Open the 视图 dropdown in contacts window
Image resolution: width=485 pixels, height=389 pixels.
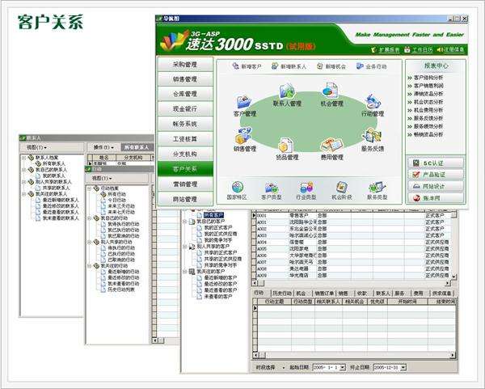coord(36,147)
